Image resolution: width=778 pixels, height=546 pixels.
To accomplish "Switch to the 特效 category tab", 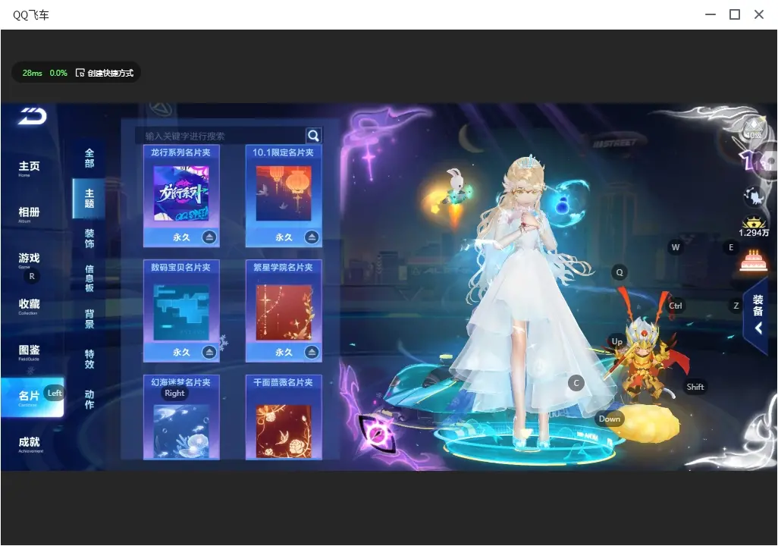I will [x=89, y=359].
